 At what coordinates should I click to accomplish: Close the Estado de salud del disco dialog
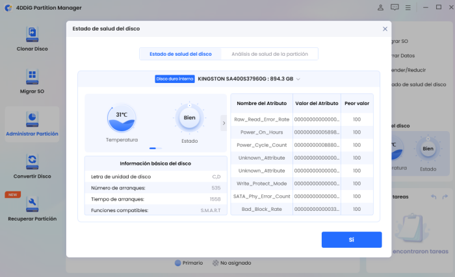[385, 29]
